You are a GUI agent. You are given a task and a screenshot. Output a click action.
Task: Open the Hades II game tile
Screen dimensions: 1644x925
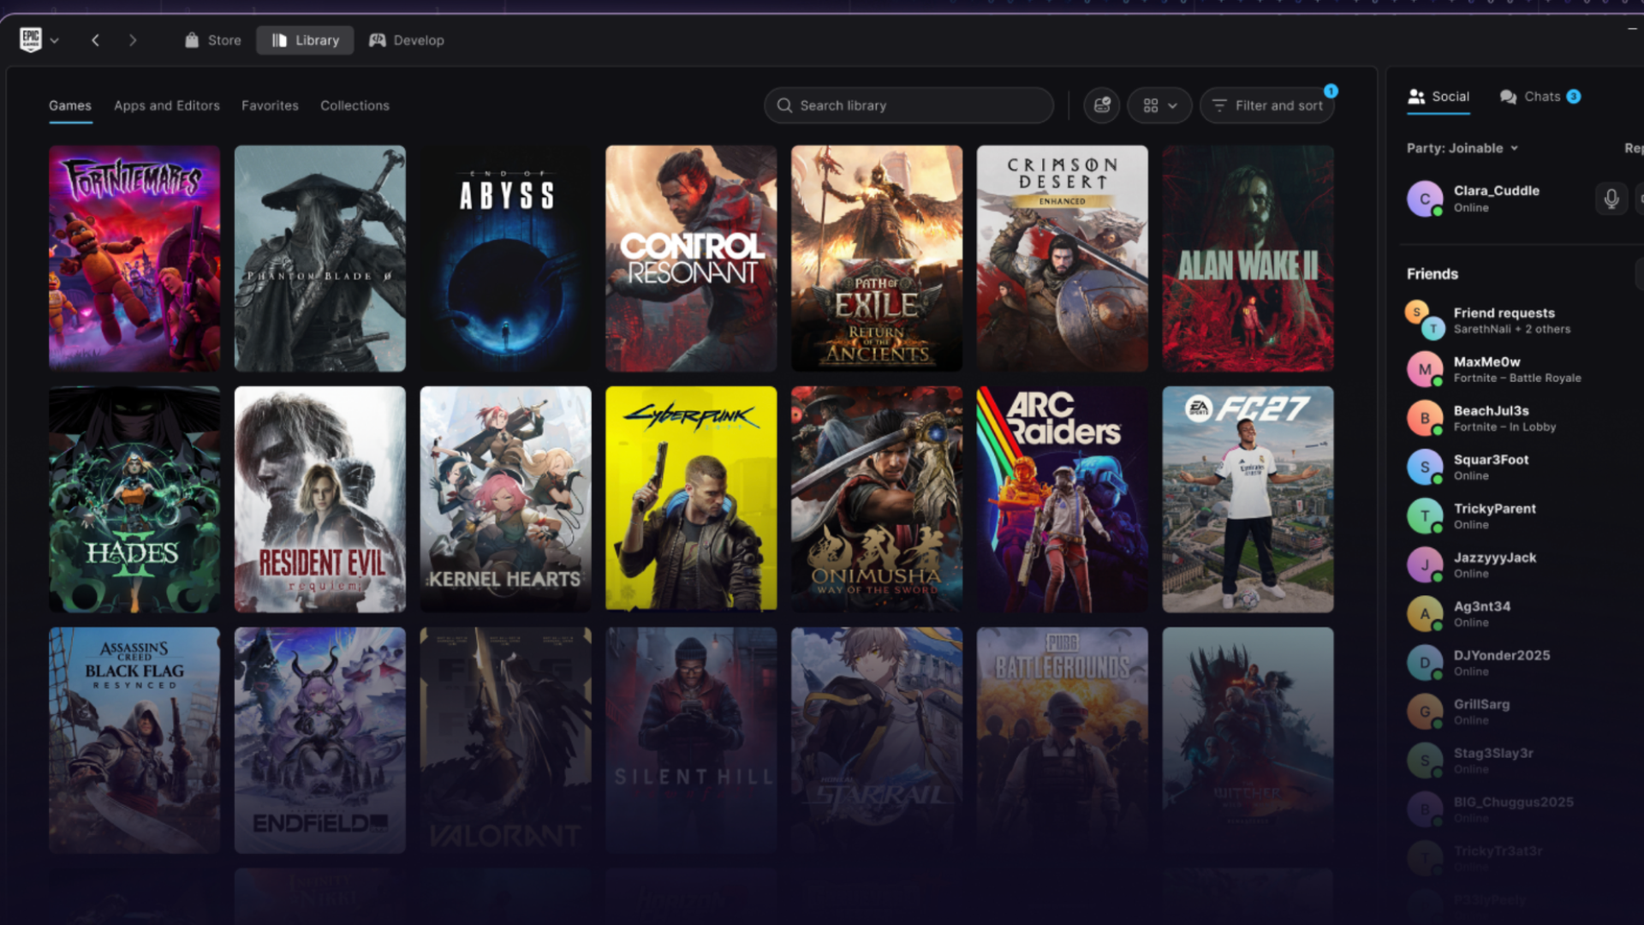coord(134,499)
